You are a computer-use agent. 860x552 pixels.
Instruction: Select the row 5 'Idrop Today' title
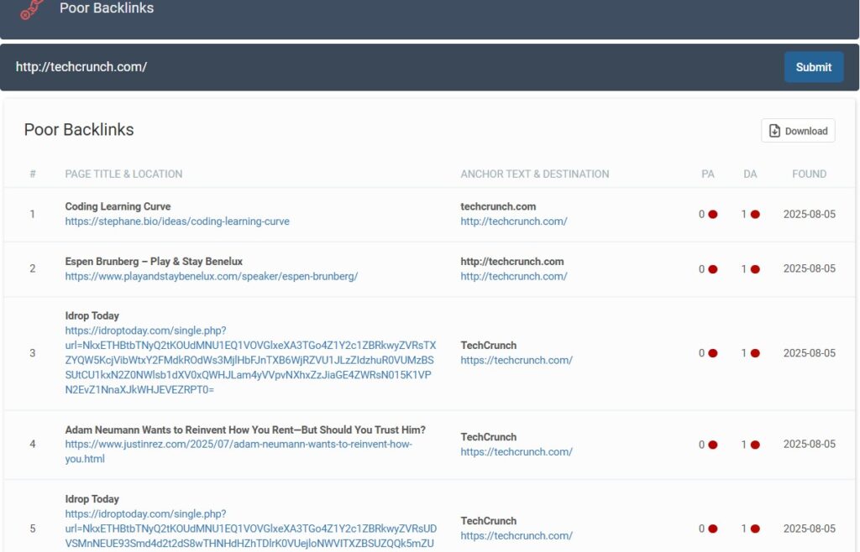pos(92,499)
